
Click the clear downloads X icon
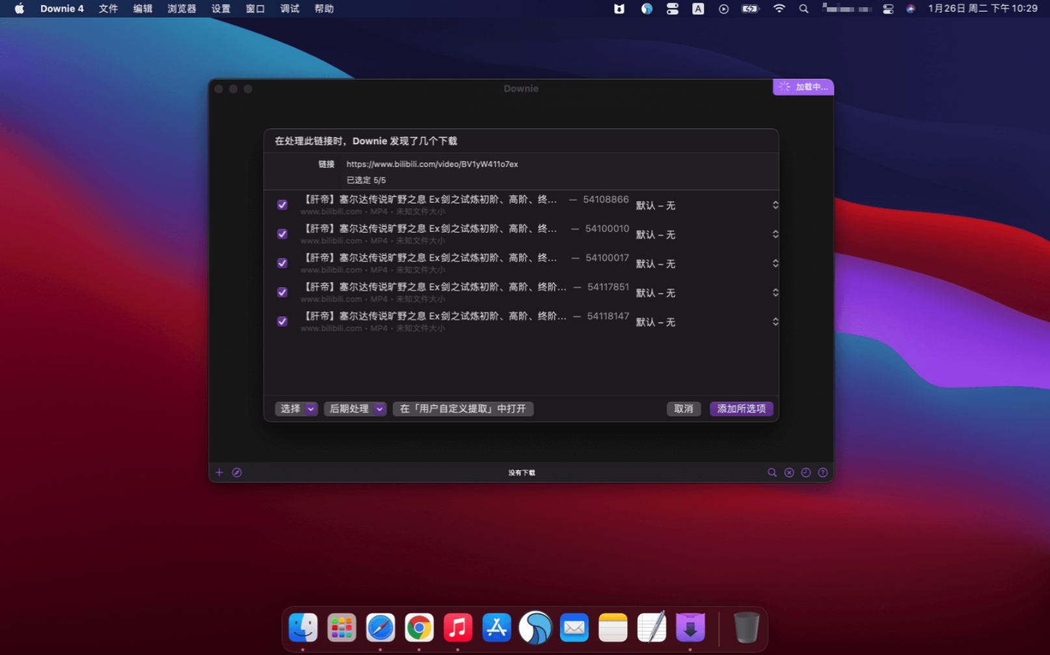[x=789, y=472]
